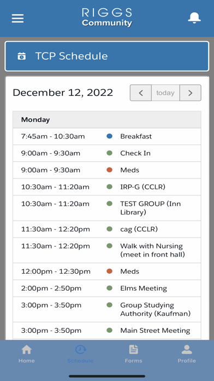214x381 pixels.
Task: Open the IRP-G (CCLR) event
Action: (107, 187)
